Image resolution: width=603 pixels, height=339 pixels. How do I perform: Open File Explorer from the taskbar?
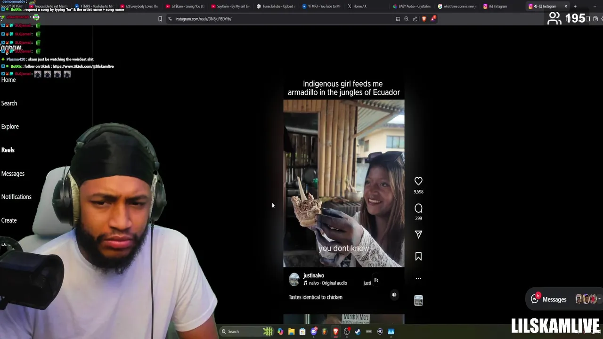click(x=292, y=331)
